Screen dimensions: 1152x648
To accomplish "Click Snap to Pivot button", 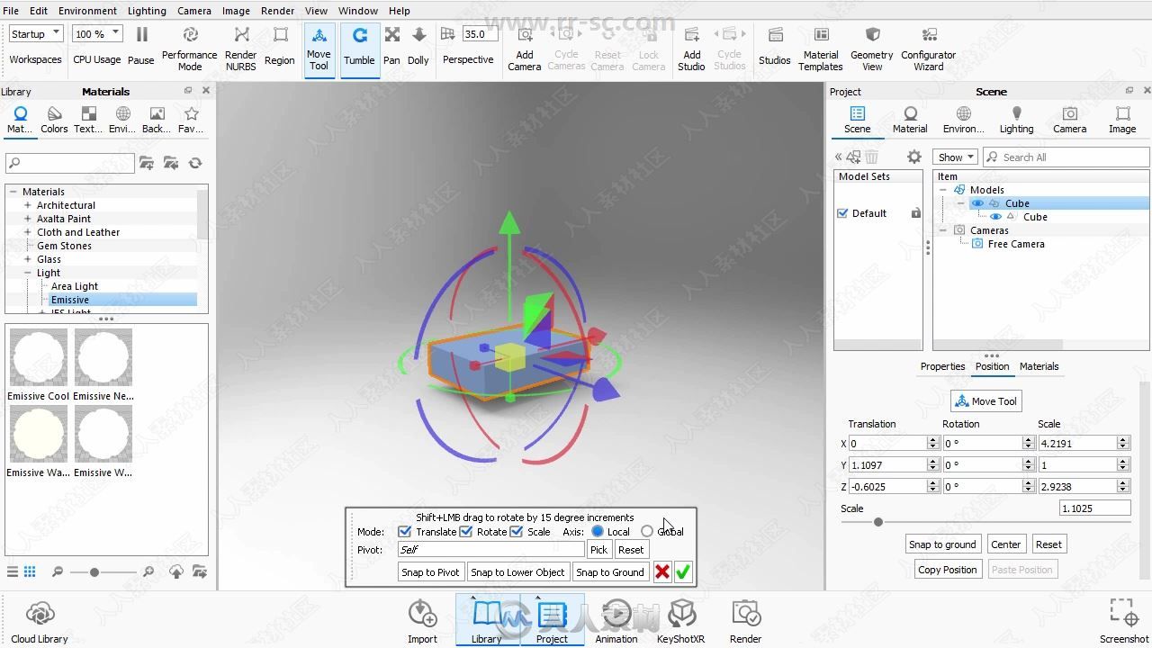I will pos(430,572).
